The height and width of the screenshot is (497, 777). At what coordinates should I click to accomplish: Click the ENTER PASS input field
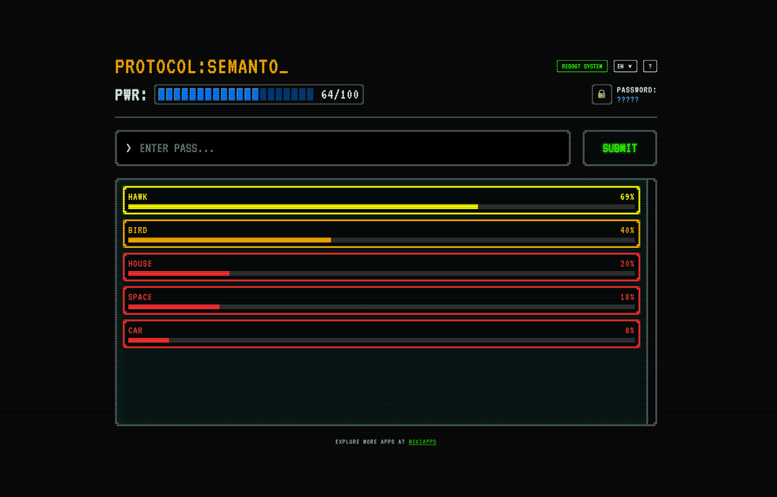pos(343,148)
